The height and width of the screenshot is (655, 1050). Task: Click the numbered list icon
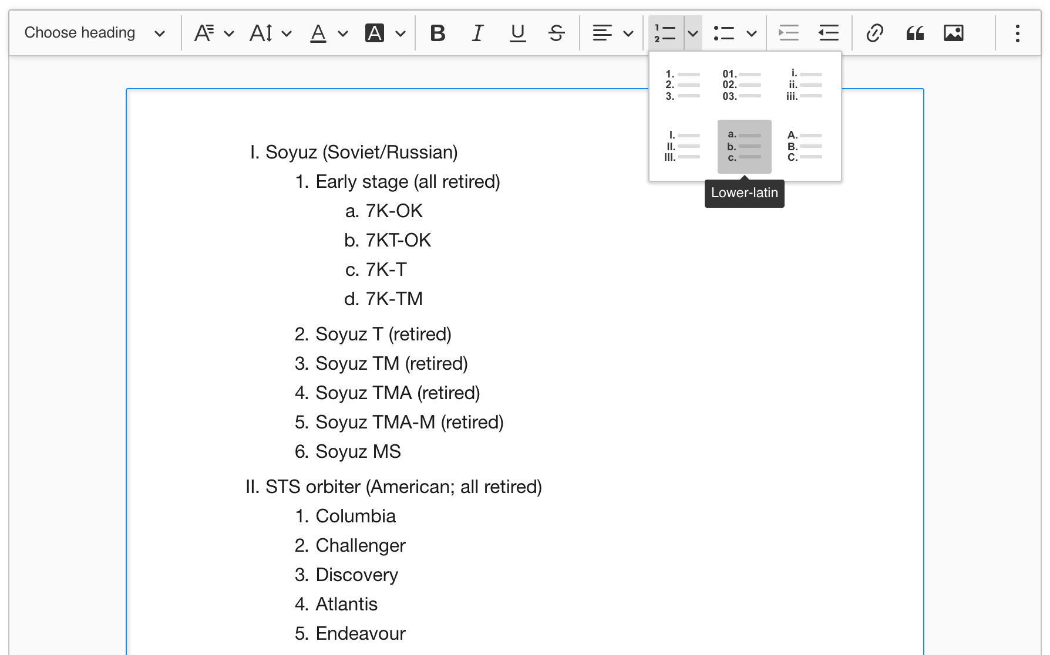(x=666, y=33)
